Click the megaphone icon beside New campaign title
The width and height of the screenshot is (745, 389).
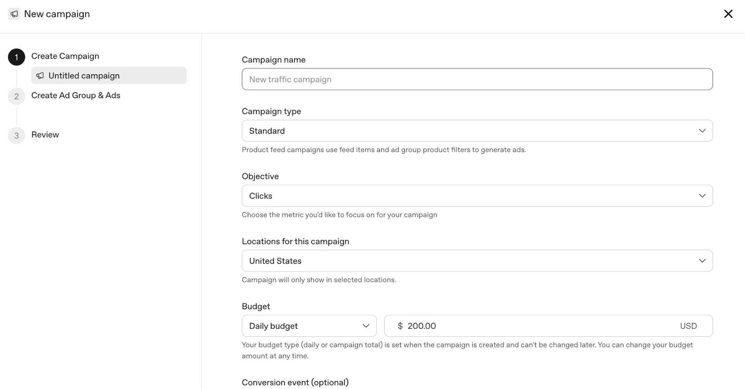(x=14, y=14)
